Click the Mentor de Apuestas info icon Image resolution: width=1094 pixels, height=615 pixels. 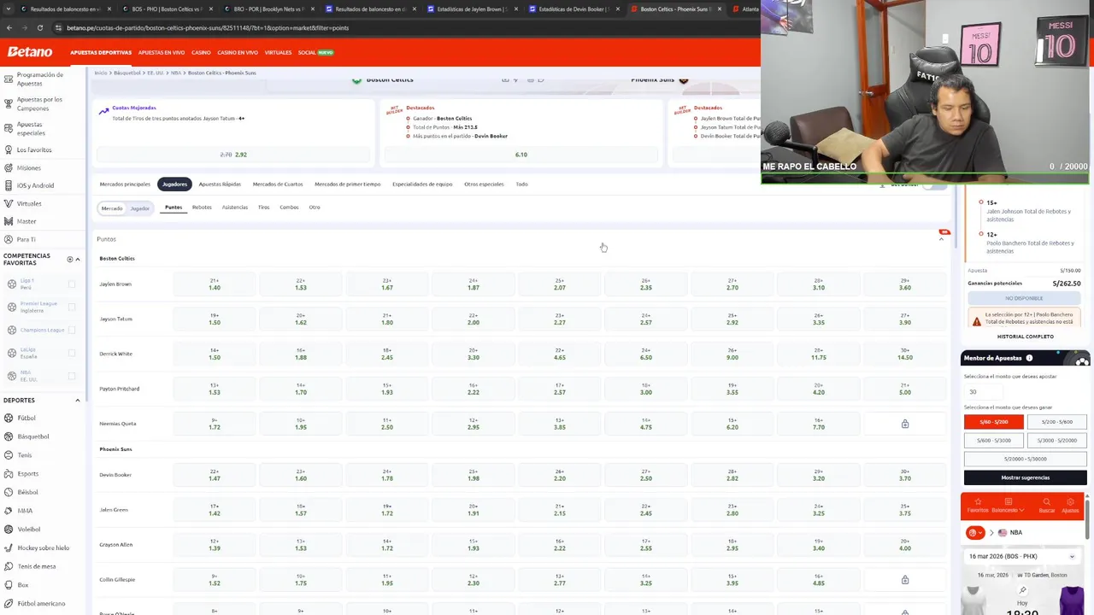tap(1029, 358)
